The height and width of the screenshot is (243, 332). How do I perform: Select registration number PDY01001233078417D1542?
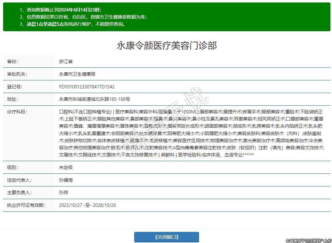coord(87,87)
